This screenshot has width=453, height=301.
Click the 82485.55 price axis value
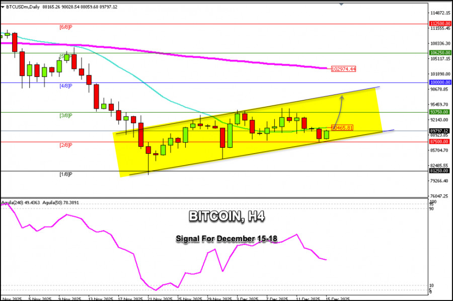point(439,166)
